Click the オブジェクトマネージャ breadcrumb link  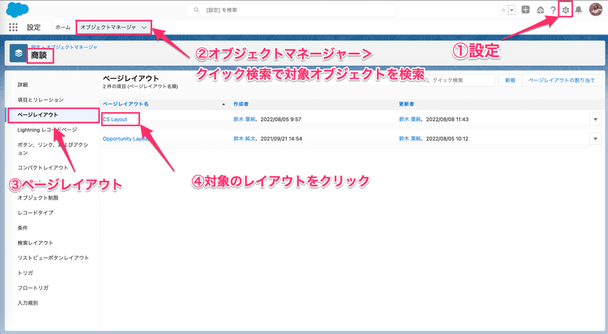72,47
